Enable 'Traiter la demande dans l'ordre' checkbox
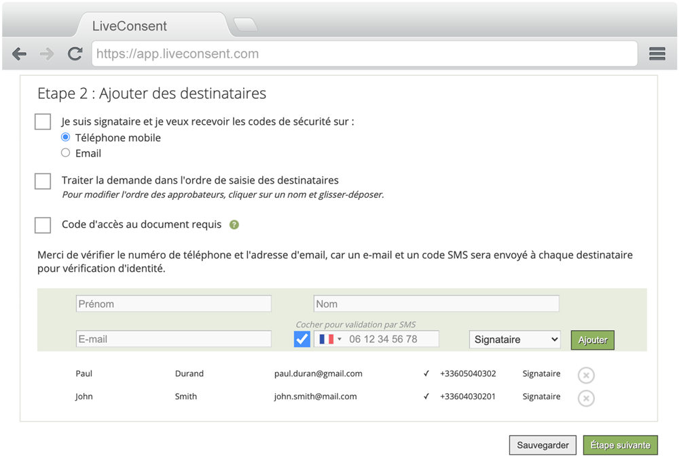 pyautogui.click(x=43, y=181)
